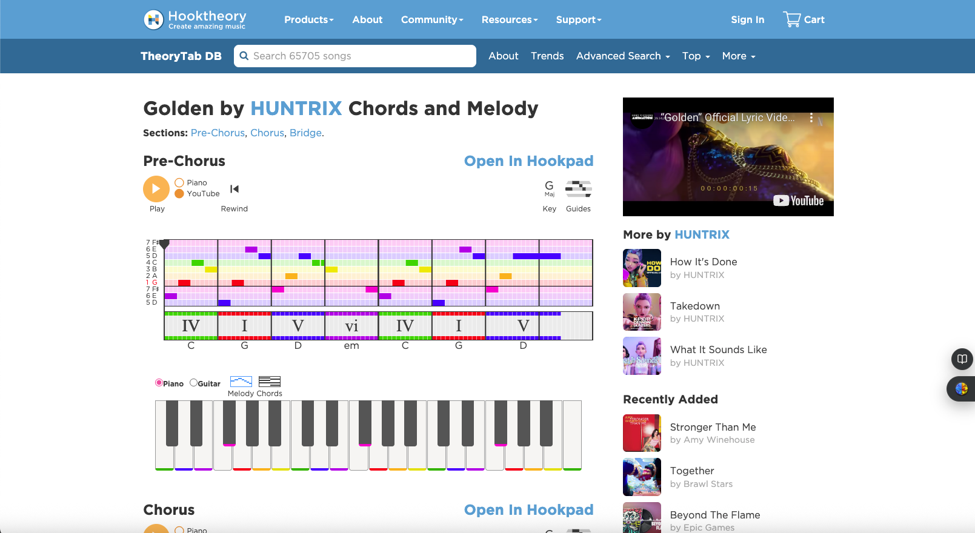Open YouTube video options menu
This screenshot has height=533, width=975.
[811, 118]
